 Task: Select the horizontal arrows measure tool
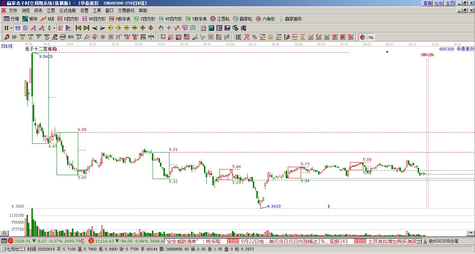click(151, 37)
